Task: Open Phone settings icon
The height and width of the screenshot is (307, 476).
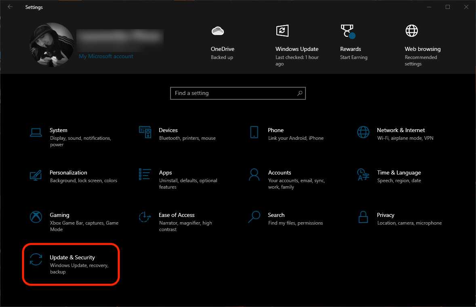Action: click(254, 132)
